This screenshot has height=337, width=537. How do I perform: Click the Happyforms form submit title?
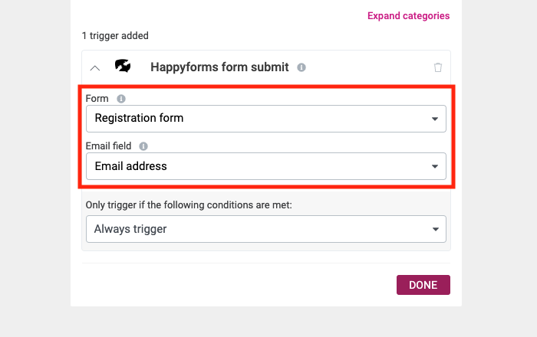pyautogui.click(x=219, y=67)
